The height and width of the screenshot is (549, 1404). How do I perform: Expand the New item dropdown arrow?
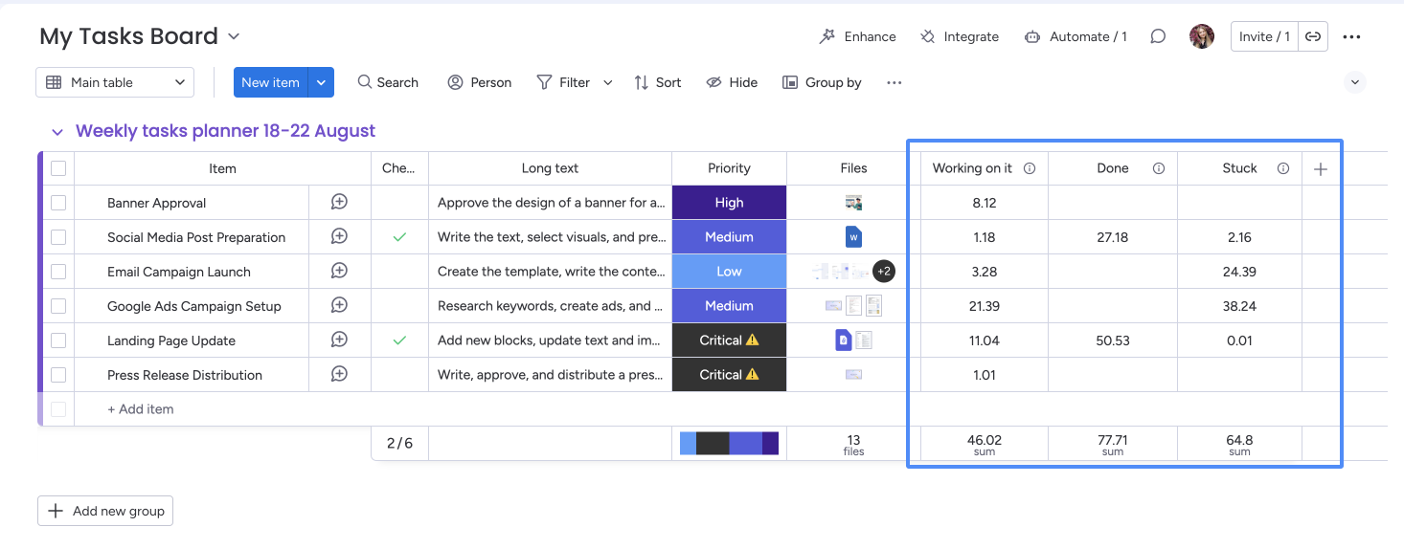pyautogui.click(x=321, y=82)
